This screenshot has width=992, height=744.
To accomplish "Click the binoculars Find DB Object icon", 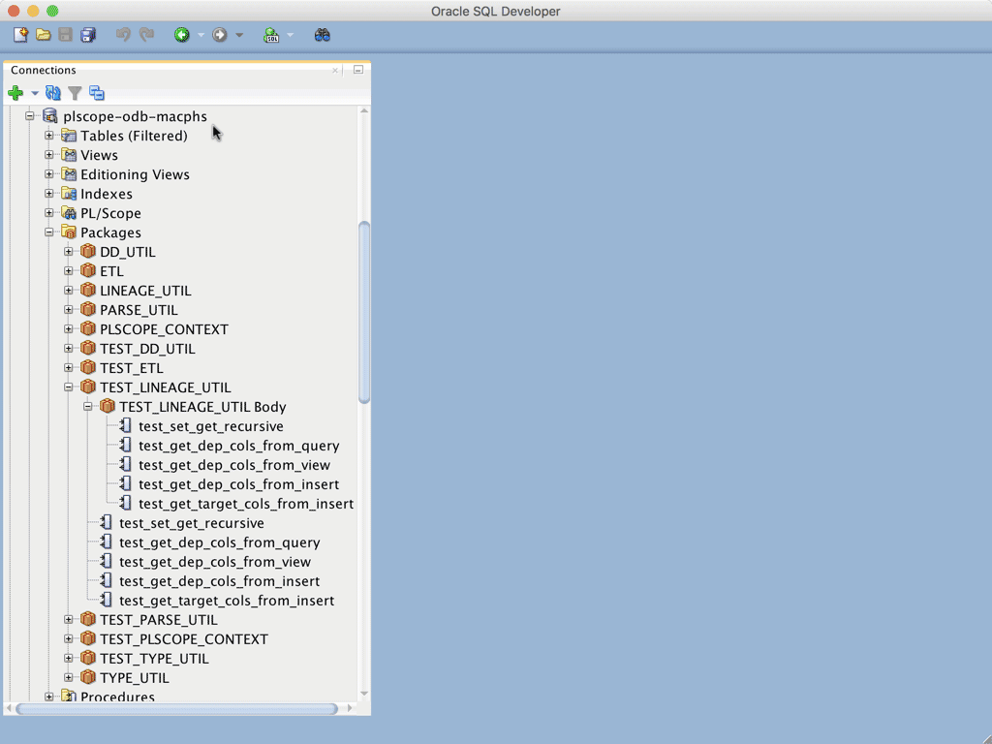I will 323,35.
